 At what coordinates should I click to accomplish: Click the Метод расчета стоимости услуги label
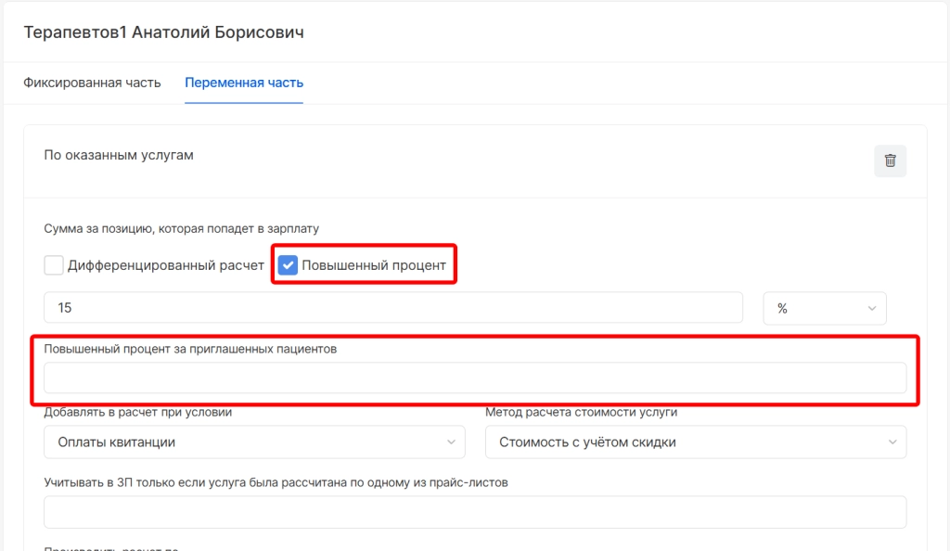click(582, 412)
